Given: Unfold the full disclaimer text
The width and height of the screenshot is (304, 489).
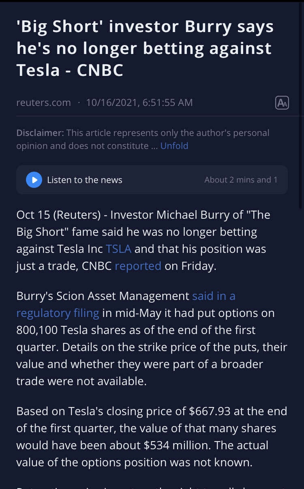Looking at the screenshot, I should click(x=174, y=146).
